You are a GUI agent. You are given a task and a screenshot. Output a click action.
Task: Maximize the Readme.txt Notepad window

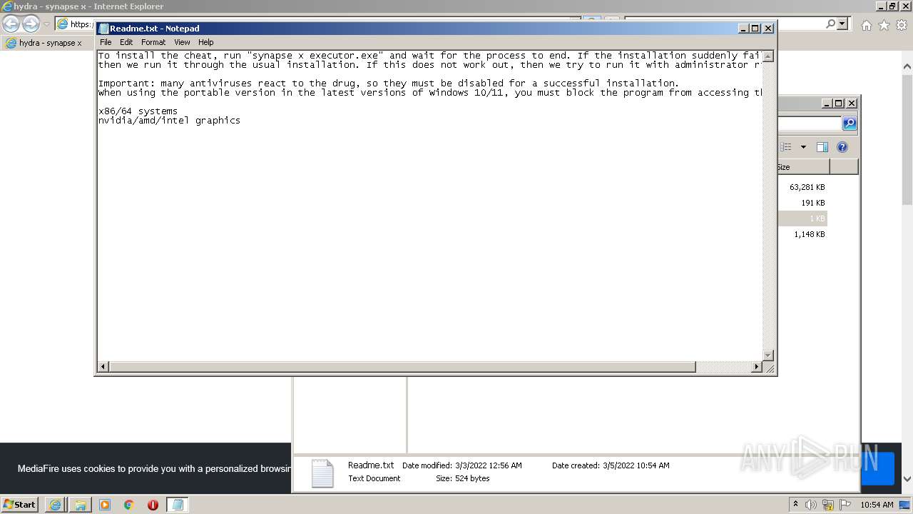[755, 29]
